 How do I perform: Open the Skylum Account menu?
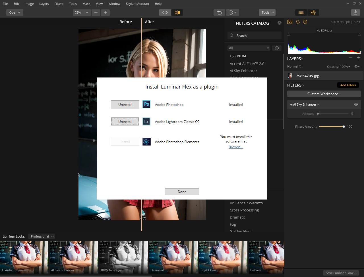click(137, 4)
